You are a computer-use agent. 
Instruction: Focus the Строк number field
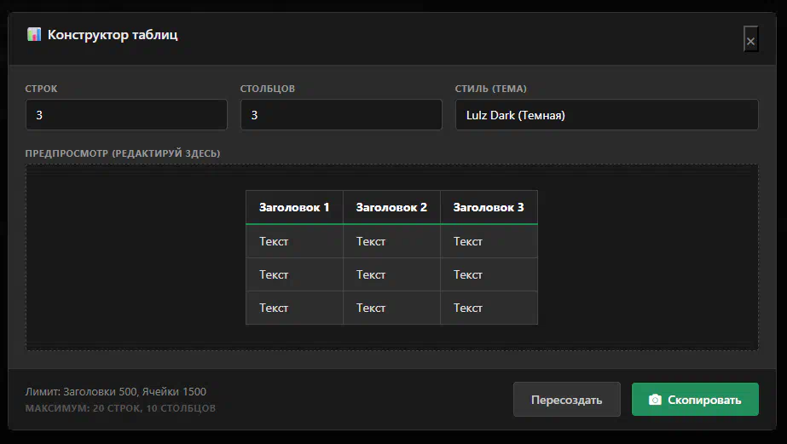[126, 115]
